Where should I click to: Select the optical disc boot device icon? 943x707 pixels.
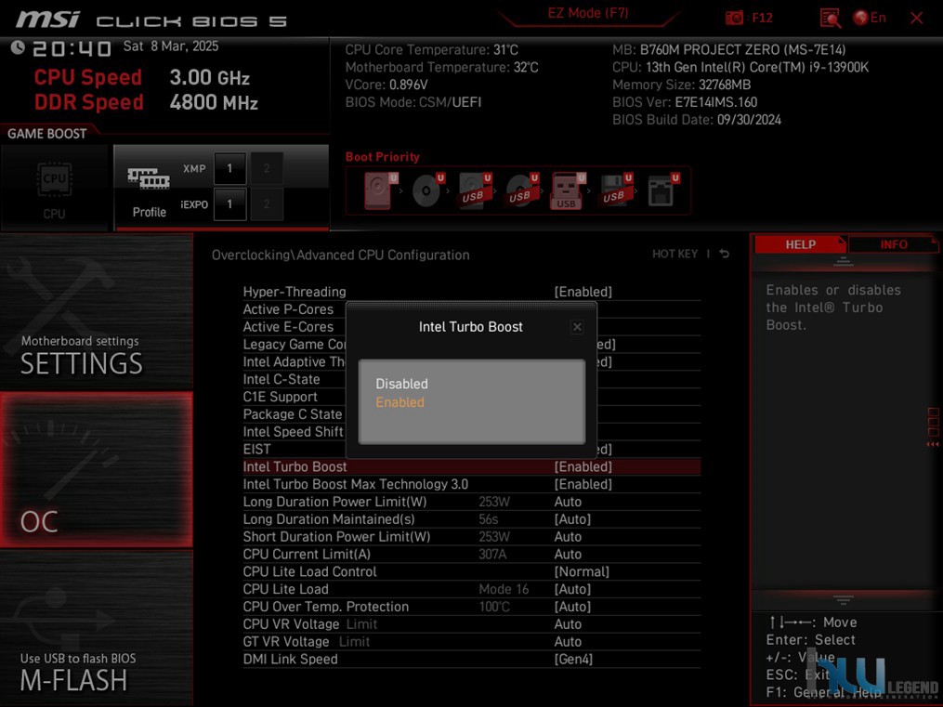428,190
